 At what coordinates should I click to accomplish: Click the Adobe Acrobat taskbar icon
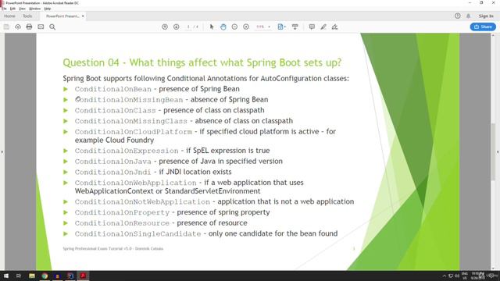[83, 276]
